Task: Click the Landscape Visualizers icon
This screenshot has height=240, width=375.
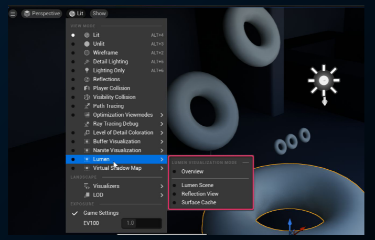Action: click(87, 186)
